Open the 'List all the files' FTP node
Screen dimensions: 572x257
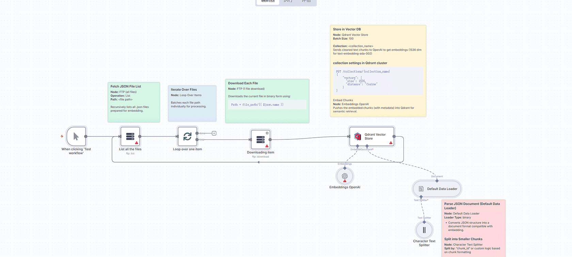coord(130,136)
